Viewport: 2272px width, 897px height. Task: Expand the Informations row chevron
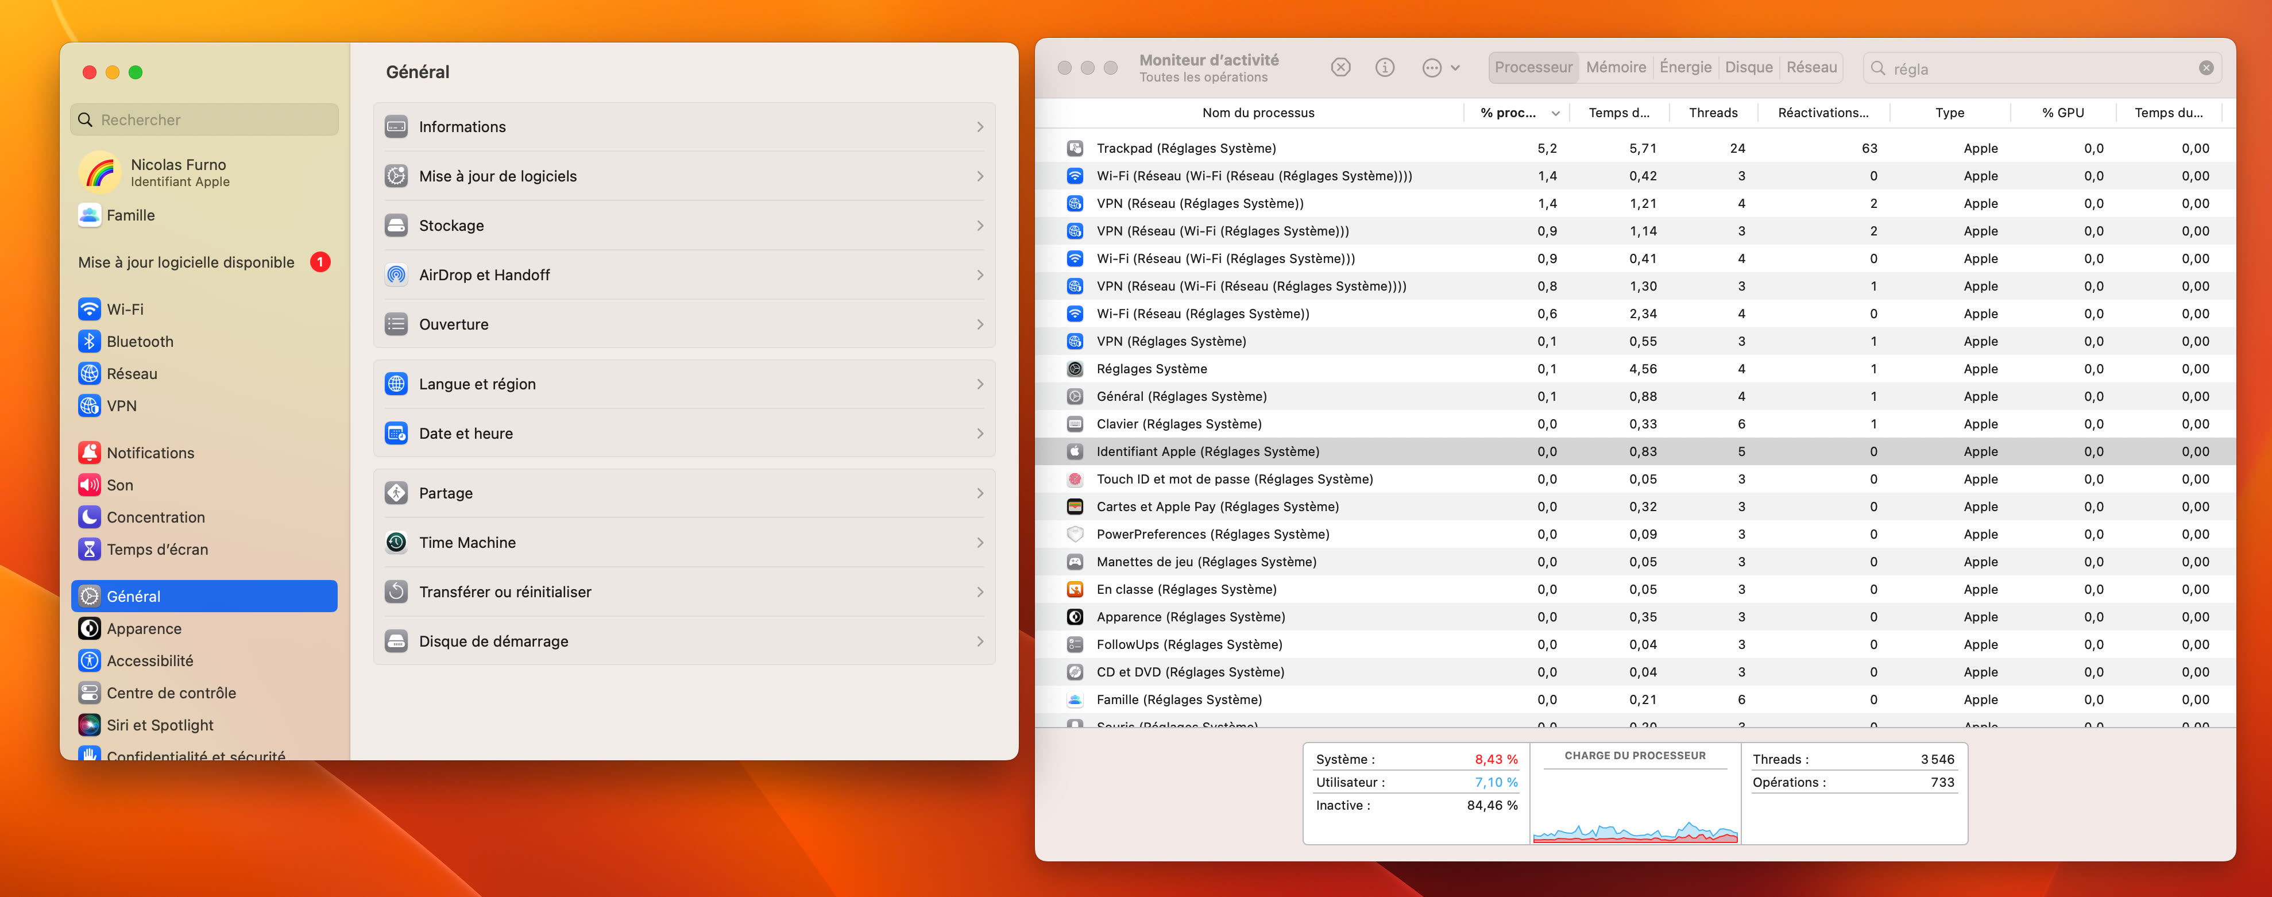click(980, 127)
